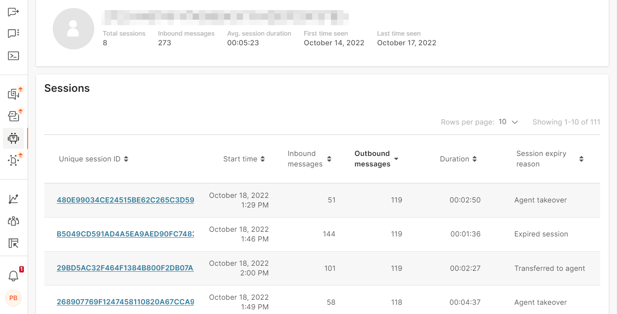Open session link starting with 480E99034CE
This screenshot has width=617, height=314.
(x=125, y=200)
